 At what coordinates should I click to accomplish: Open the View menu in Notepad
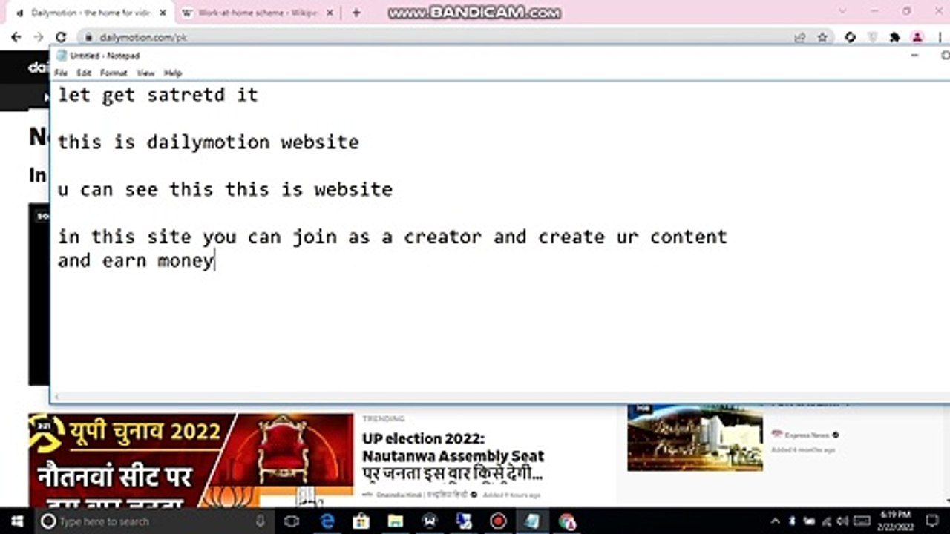point(145,73)
